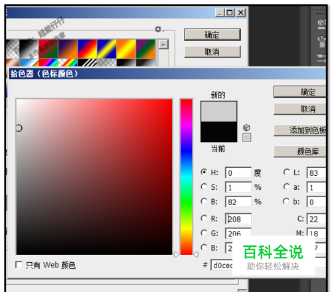Viewport: 332px width, 292px height.
Task: Select the orange yellow orange gradient preset
Action: pyautogui.click(x=126, y=49)
